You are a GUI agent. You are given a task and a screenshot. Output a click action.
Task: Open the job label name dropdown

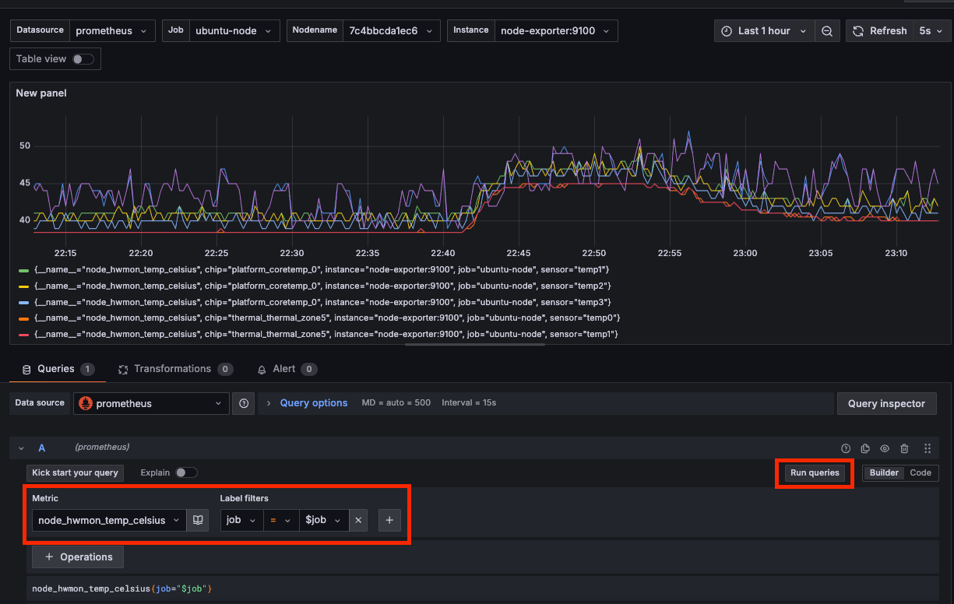point(241,520)
